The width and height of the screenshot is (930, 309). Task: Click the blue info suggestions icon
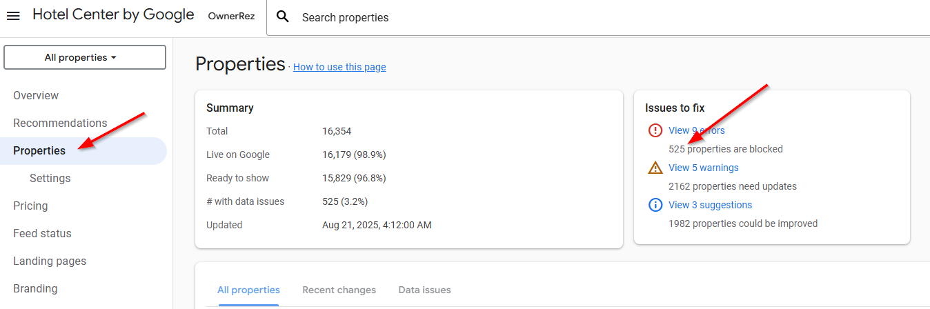(655, 205)
